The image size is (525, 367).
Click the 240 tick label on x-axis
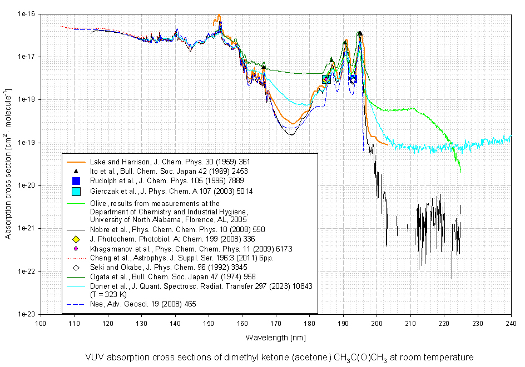coord(511,323)
